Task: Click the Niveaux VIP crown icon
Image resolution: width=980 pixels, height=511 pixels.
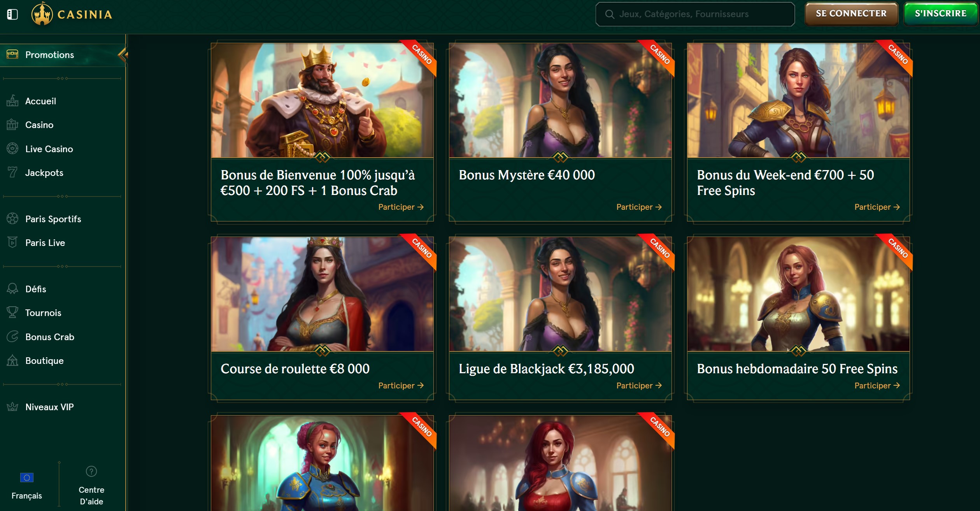Action: pos(12,407)
